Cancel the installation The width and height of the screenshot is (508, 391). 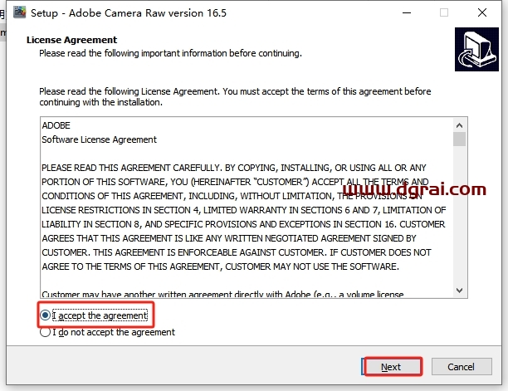pos(462,367)
